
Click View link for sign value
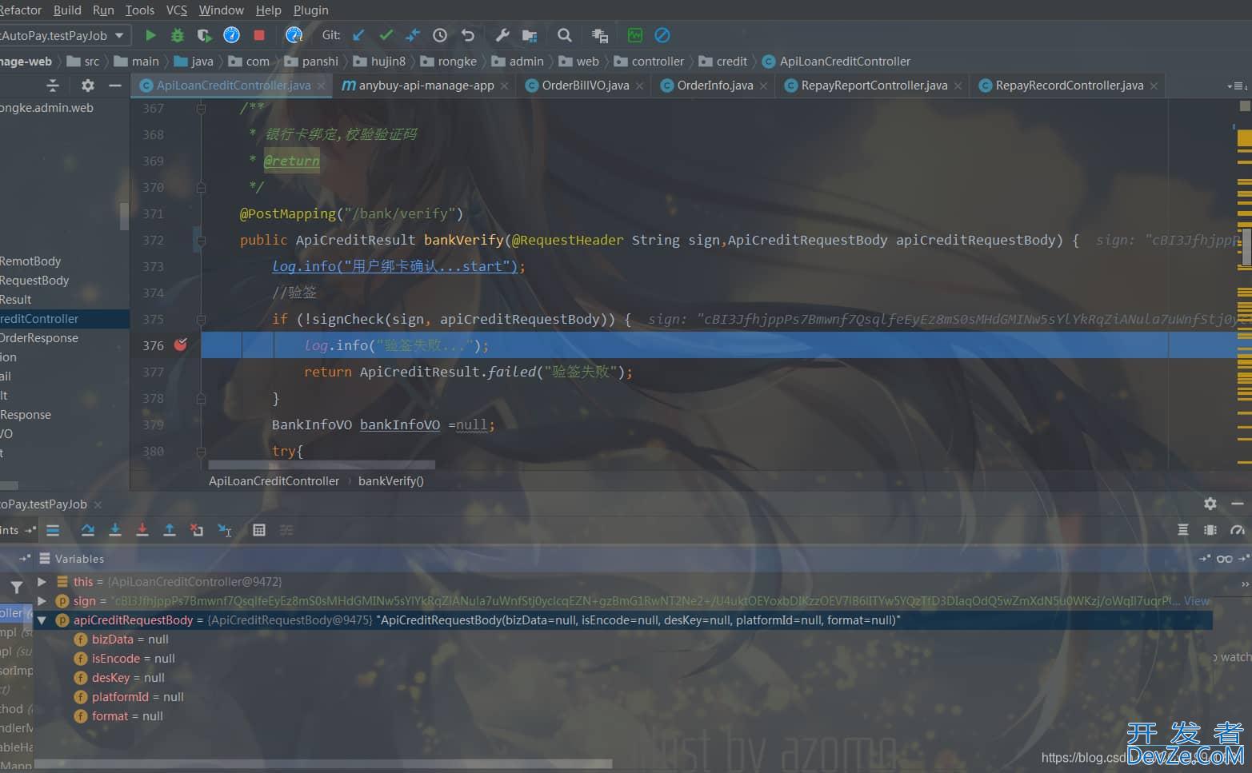tap(1197, 601)
